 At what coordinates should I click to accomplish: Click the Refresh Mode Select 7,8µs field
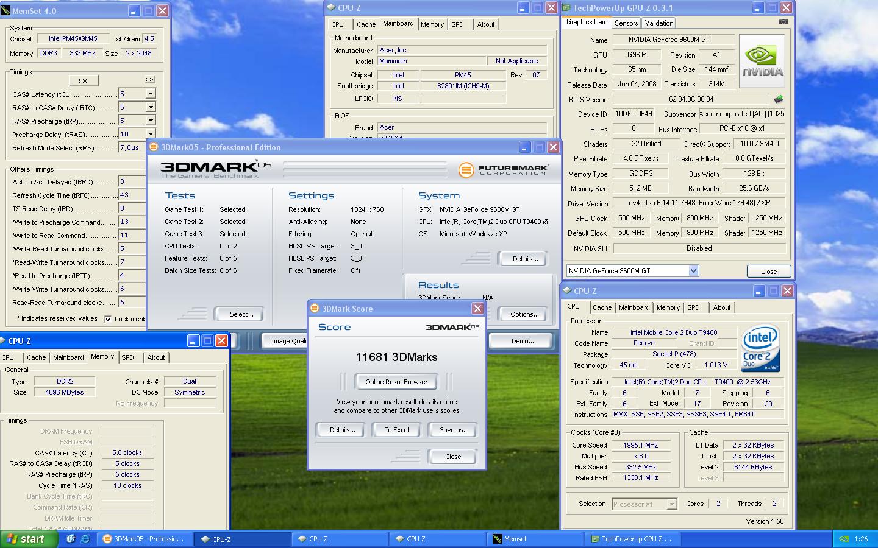[x=131, y=147]
